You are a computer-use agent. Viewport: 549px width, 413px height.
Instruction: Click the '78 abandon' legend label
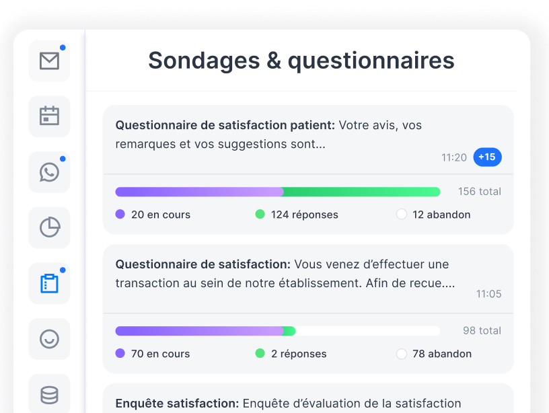442,354
